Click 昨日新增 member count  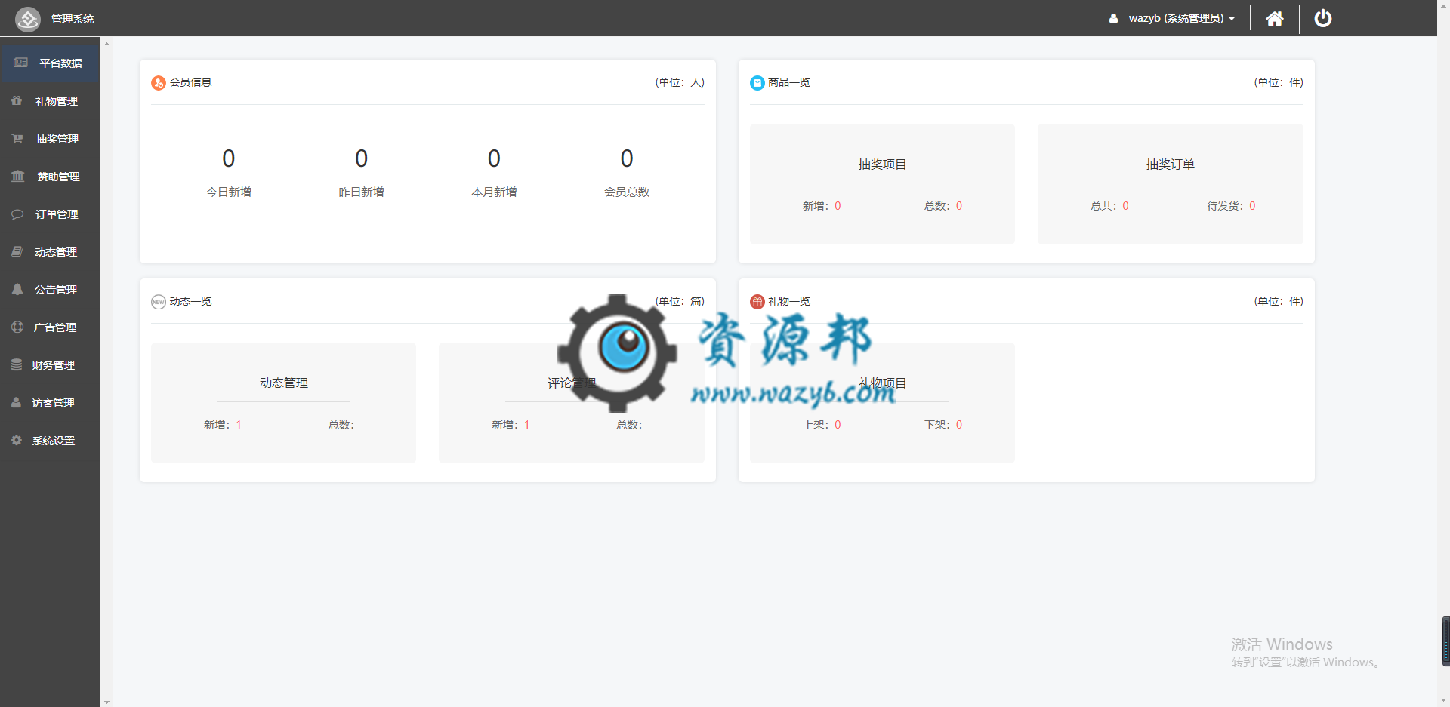pos(362,158)
